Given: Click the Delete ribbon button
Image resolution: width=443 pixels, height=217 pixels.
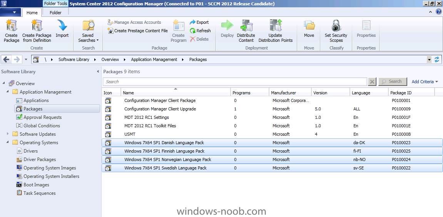Looking at the screenshot, I should pyautogui.click(x=199, y=39).
